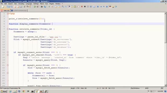Toggle the Word wrap toolbar icon

[x=63, y=7]
